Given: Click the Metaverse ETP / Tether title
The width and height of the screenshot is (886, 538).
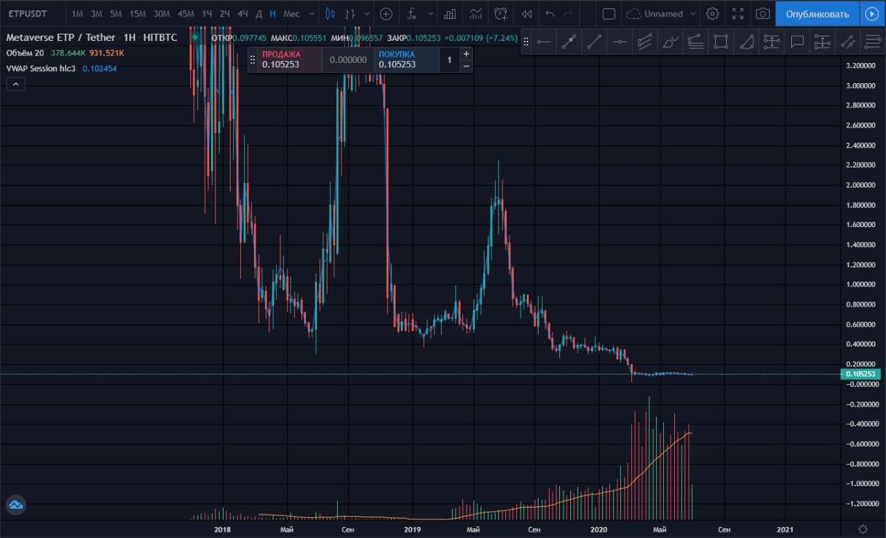Looking at the screenshot, I should [x=61, y=37].
